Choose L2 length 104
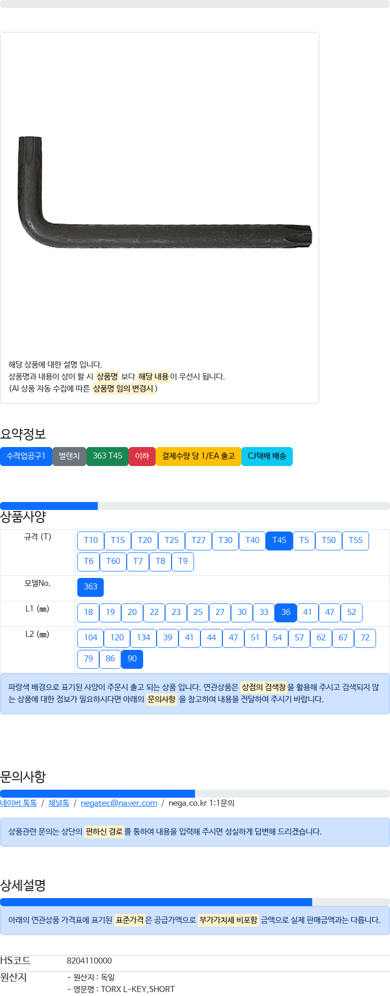This screenshot has height=996, width=390. click(90, 638)
